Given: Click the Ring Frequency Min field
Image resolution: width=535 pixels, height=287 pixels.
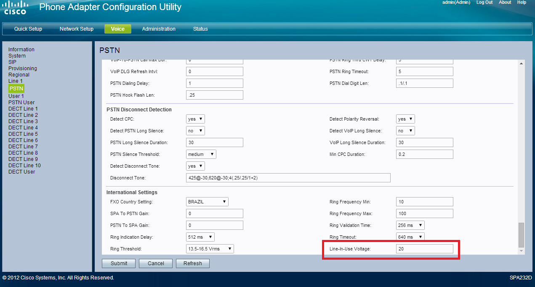Looking at the screenshot, I should point(425,202).
